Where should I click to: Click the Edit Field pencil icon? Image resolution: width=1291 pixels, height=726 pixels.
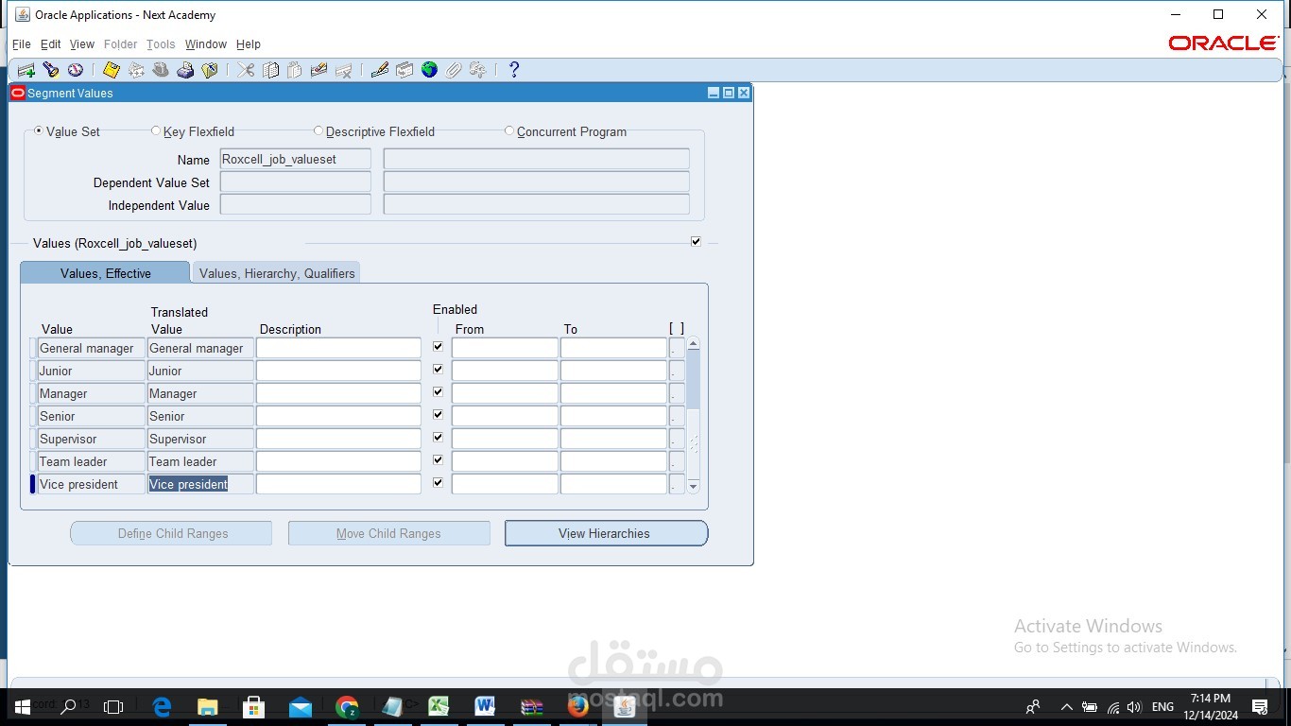click(x=380, y=70)
